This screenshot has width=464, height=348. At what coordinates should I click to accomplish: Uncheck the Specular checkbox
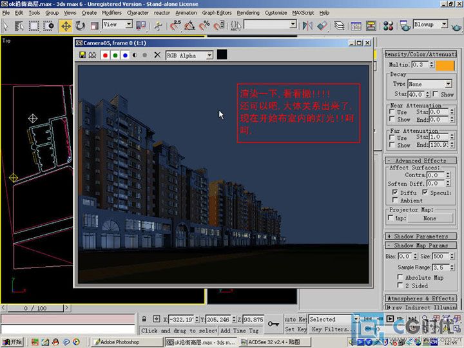[x=425, y=192]
